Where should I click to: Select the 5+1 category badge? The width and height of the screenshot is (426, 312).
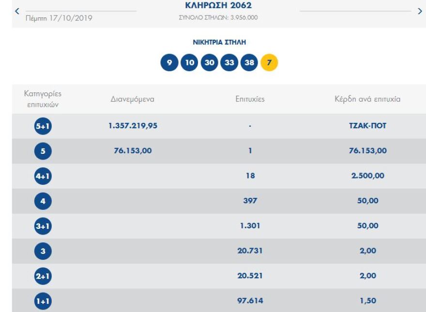point(43,126)
